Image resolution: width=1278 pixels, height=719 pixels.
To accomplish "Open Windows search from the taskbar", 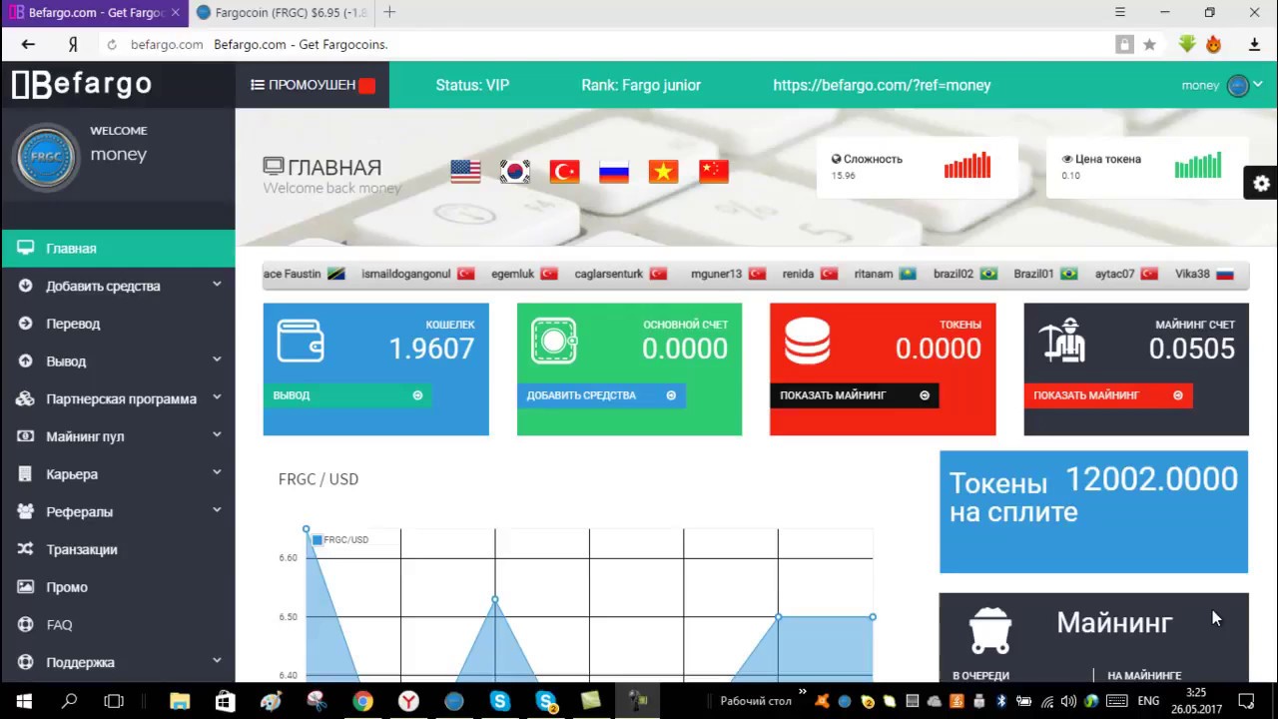I will click(69, 701).
